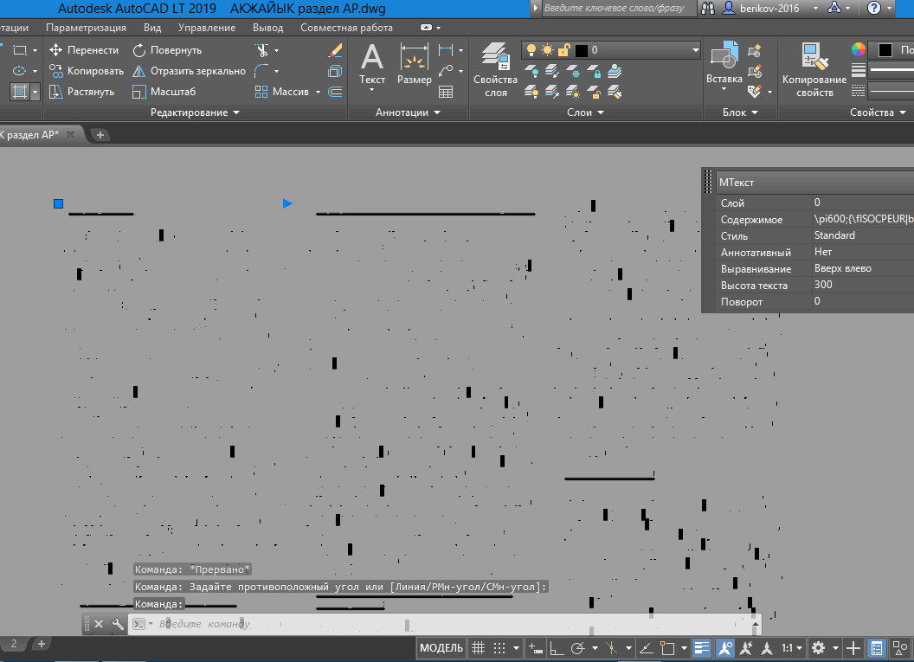The height and width of the screenshot is (662, 914).
Task: Expand the Слои panel
Action: 585,112
